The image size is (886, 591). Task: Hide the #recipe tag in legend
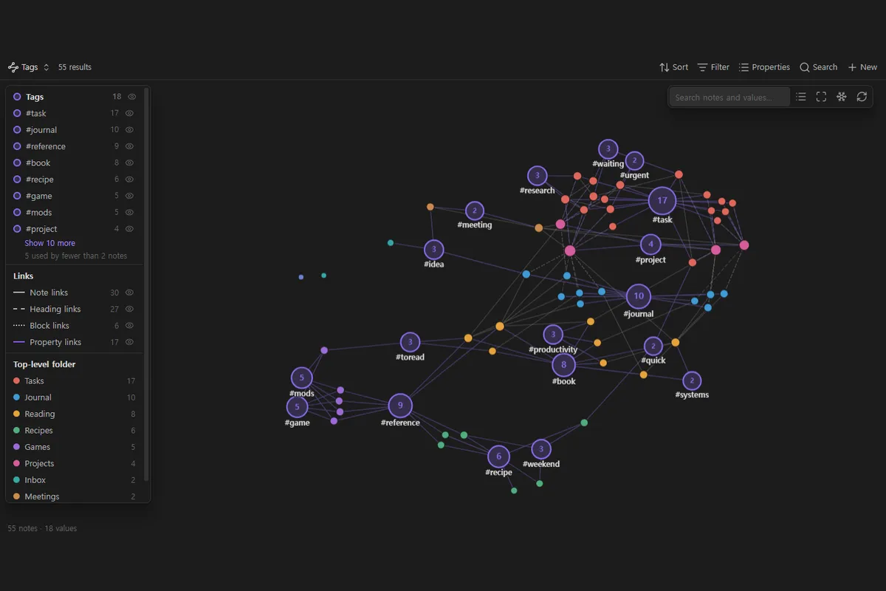[x=129, y=180]
